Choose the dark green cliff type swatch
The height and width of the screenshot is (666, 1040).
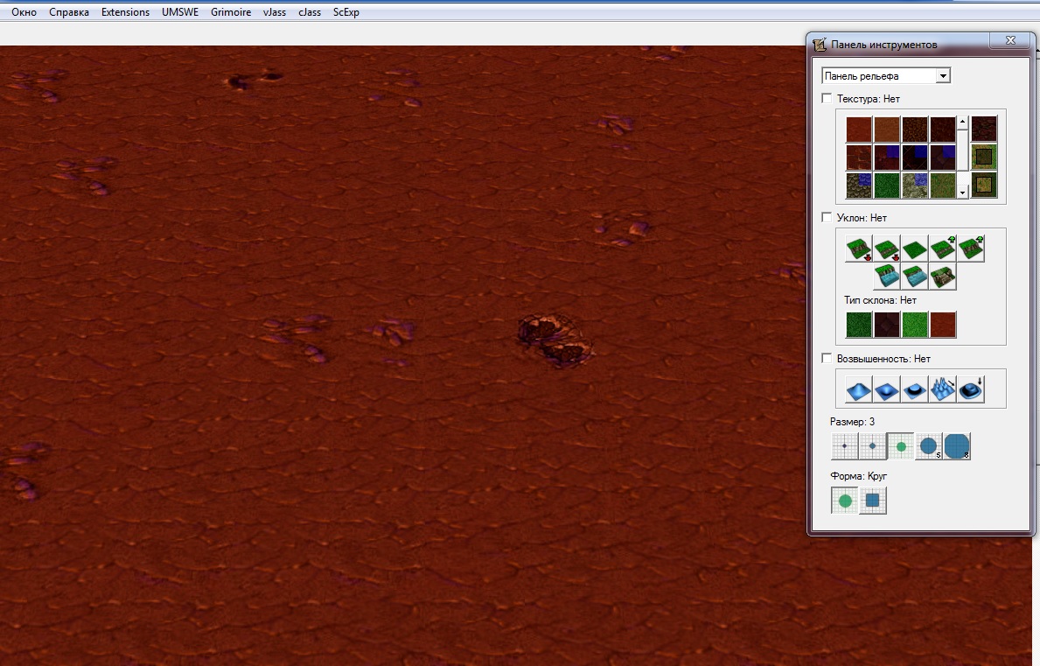[858, 325]
